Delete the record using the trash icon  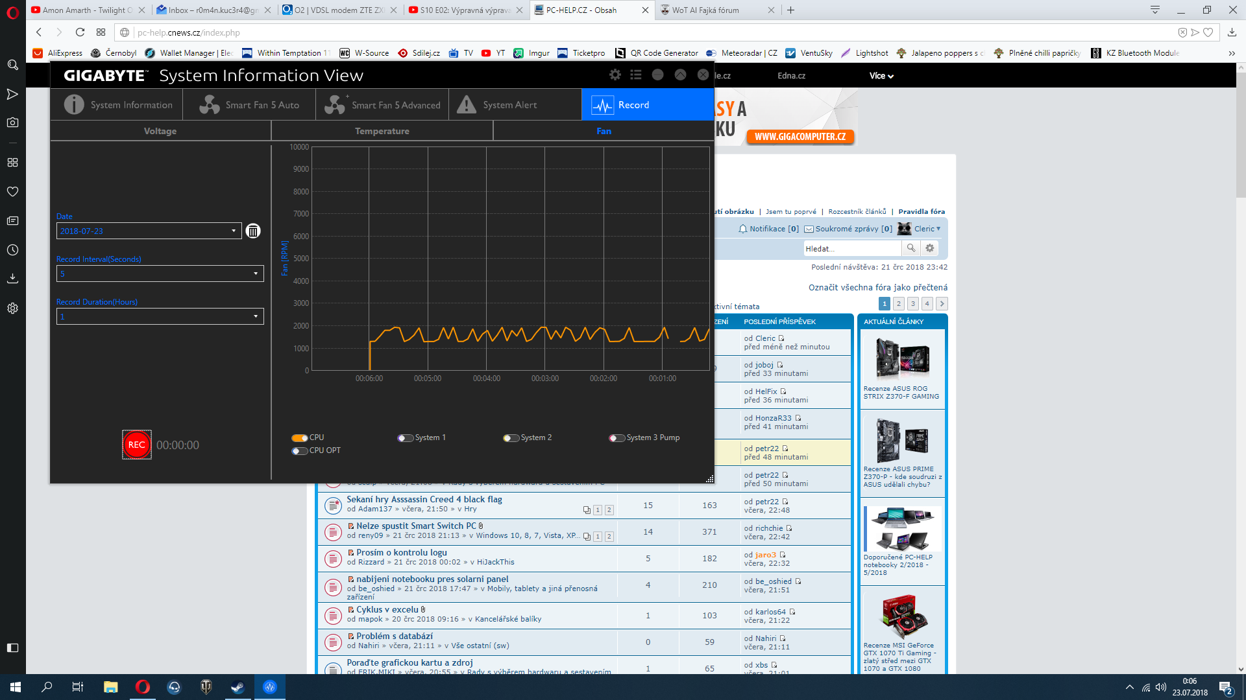point(253,231)
